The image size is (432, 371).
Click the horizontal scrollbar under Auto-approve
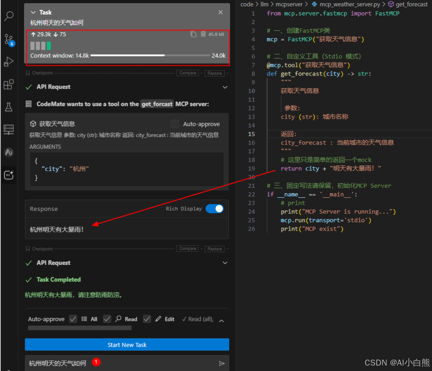click(x=80, y=328)
